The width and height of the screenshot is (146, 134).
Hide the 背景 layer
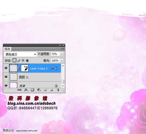(6, 86)
